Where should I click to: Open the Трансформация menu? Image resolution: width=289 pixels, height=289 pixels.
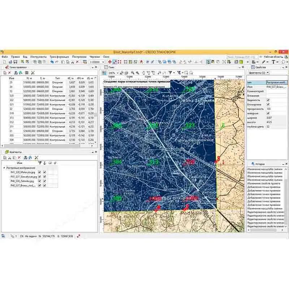pos(59,57)
